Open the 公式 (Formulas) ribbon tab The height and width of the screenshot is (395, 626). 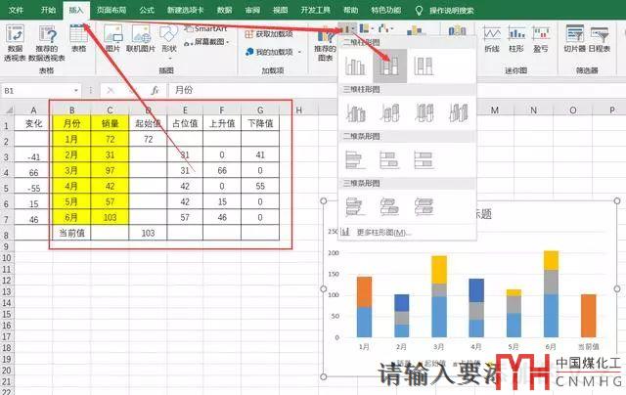click(x=147, y=9)
